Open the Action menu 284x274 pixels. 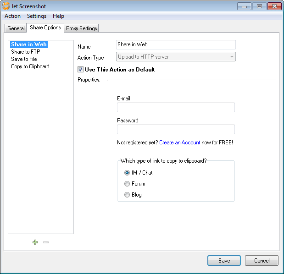(x=12, y=16)
